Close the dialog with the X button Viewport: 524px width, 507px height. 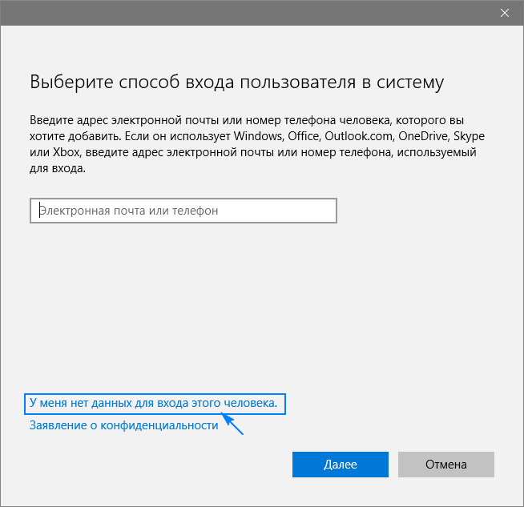point(504,13)
